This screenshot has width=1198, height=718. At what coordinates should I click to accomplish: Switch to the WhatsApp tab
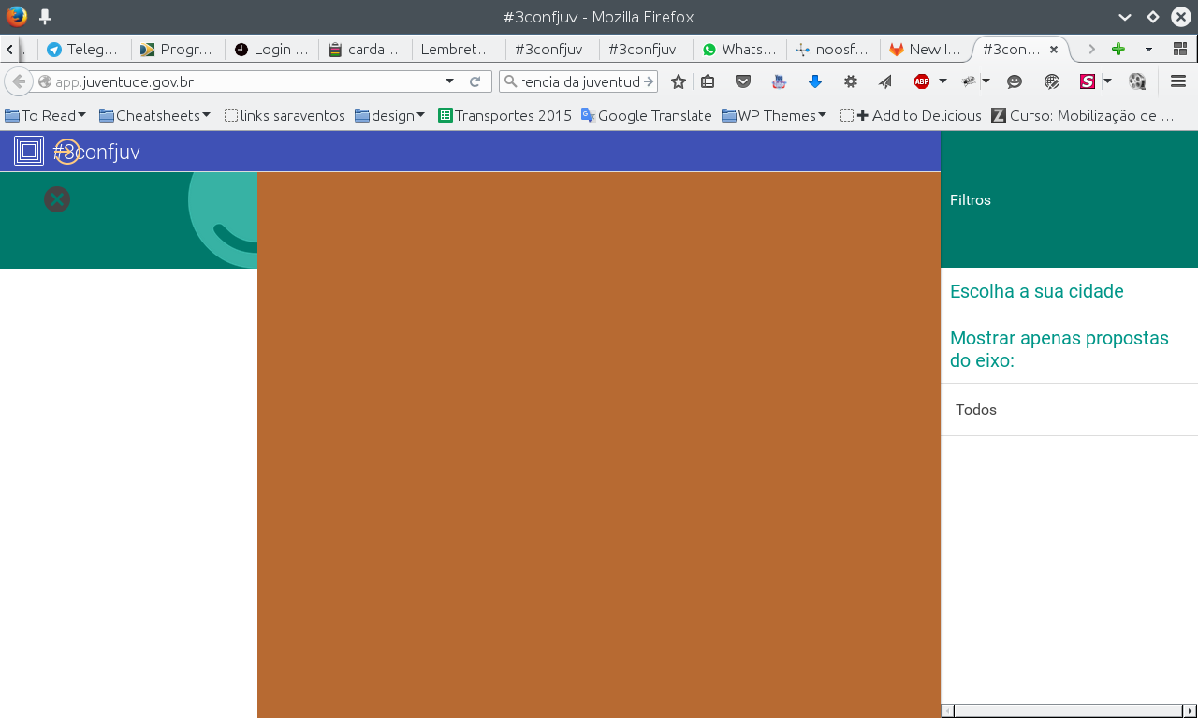(x=739, y=49)
